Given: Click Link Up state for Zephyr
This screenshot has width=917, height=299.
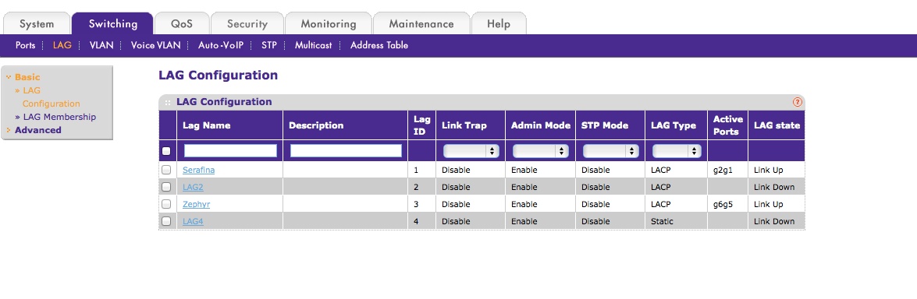Looking at the screenshot, I should 768,204.
